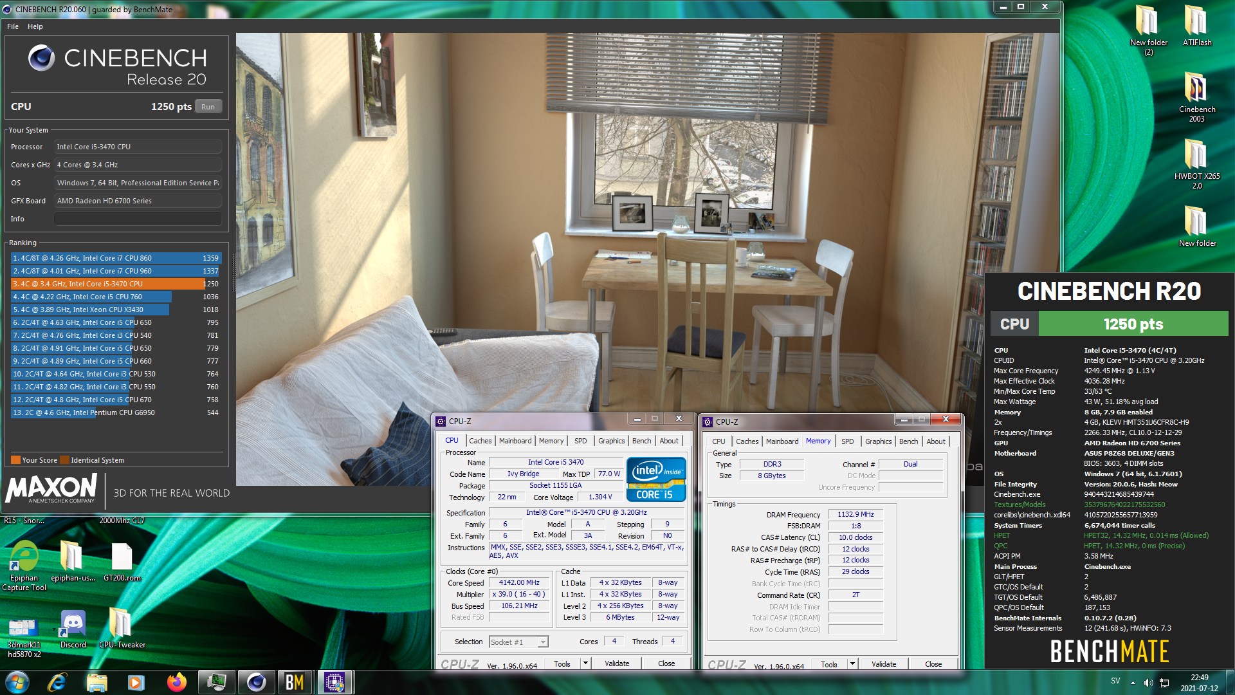Open Tools dropdown arrow in left CPU-Z

tap(585, 663)
